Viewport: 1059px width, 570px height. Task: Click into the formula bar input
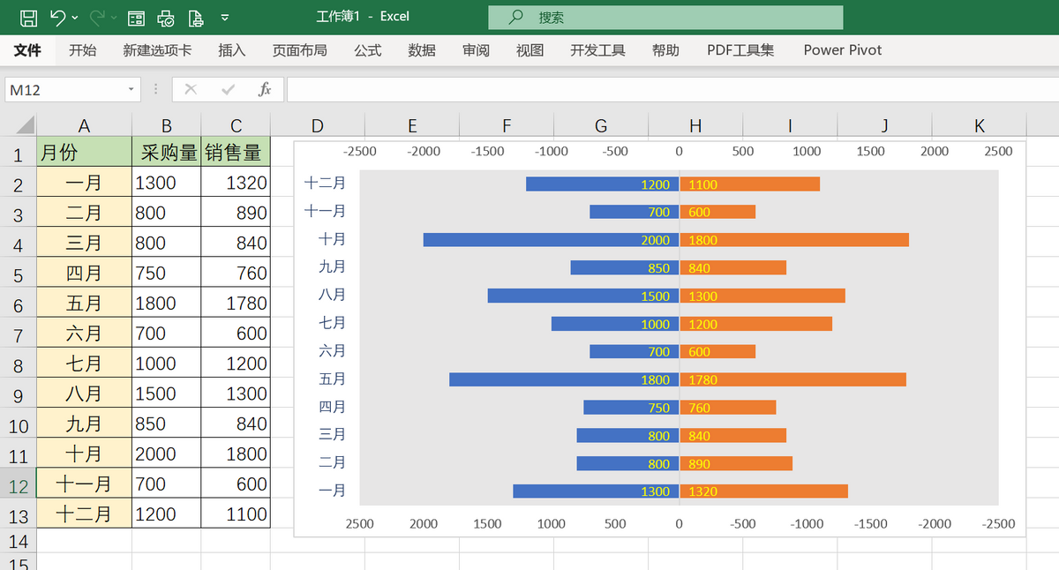671,89
